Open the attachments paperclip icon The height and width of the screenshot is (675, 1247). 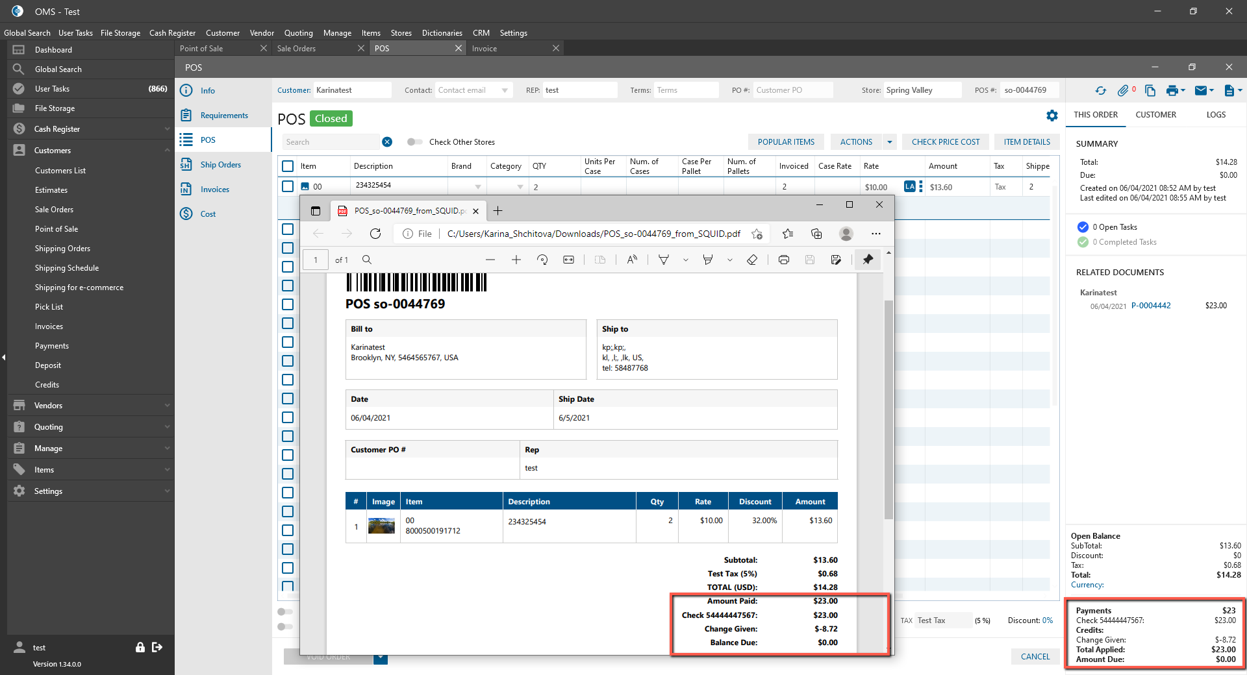coord(1123,91)
